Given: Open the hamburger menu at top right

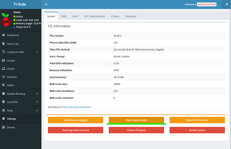Looking at the screenshot, I should coord(226,5).
